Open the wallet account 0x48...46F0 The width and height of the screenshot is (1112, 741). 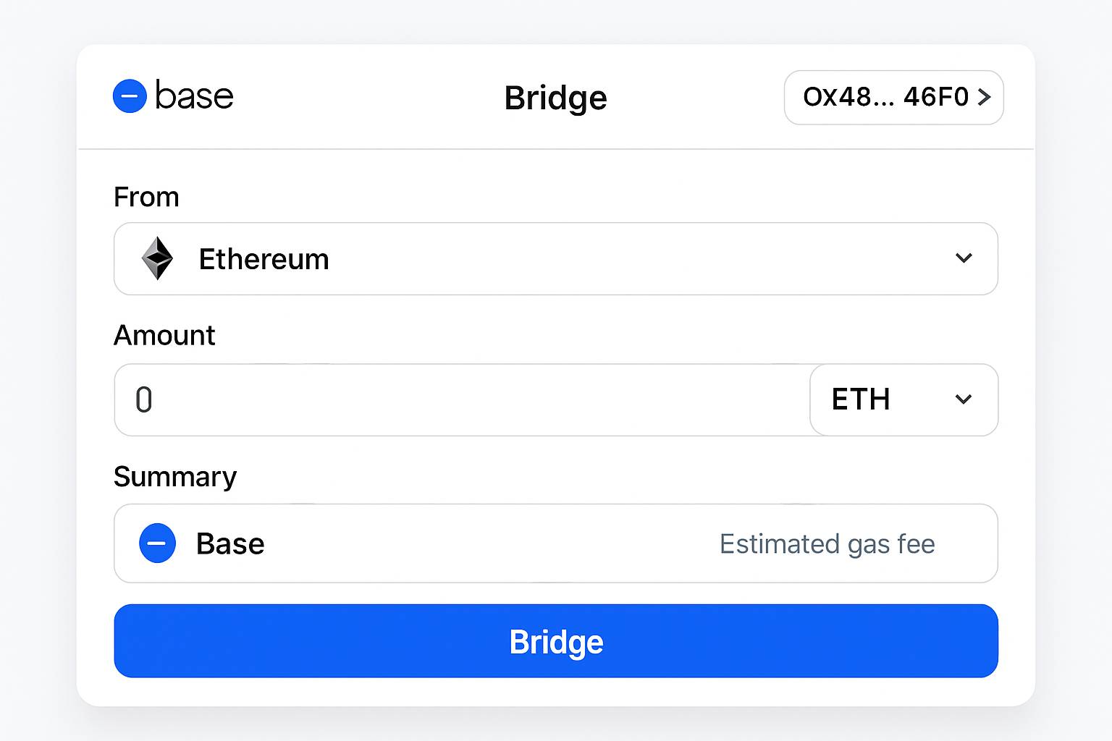tap(893, 98)
